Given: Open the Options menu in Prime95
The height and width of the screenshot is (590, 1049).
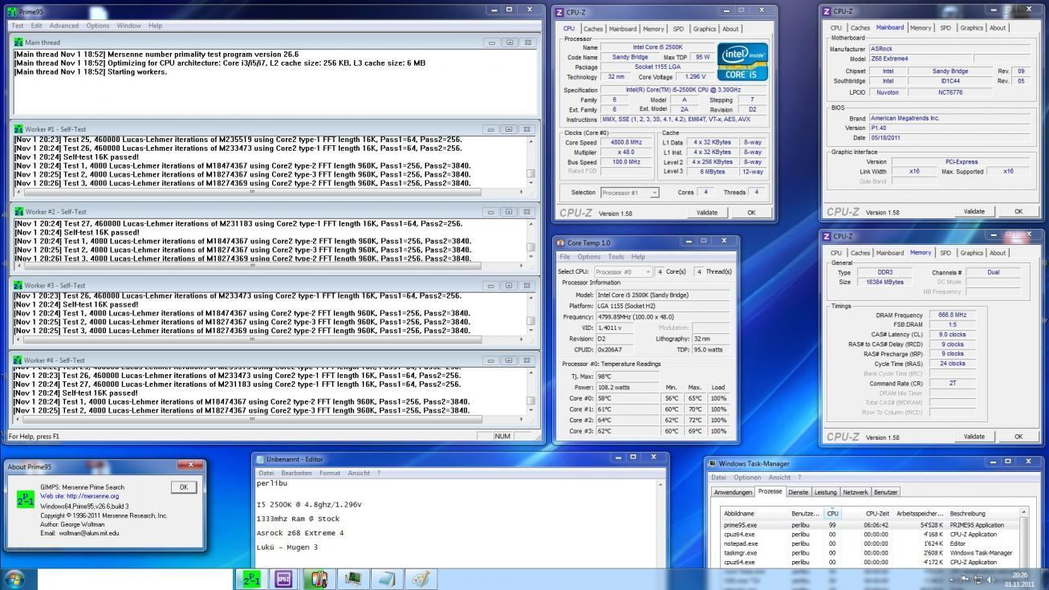Looking at the screenshot, I should (x=98, y=26).
